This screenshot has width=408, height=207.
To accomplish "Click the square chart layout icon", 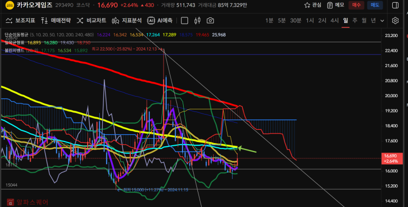I will click(x=185, y=20).
